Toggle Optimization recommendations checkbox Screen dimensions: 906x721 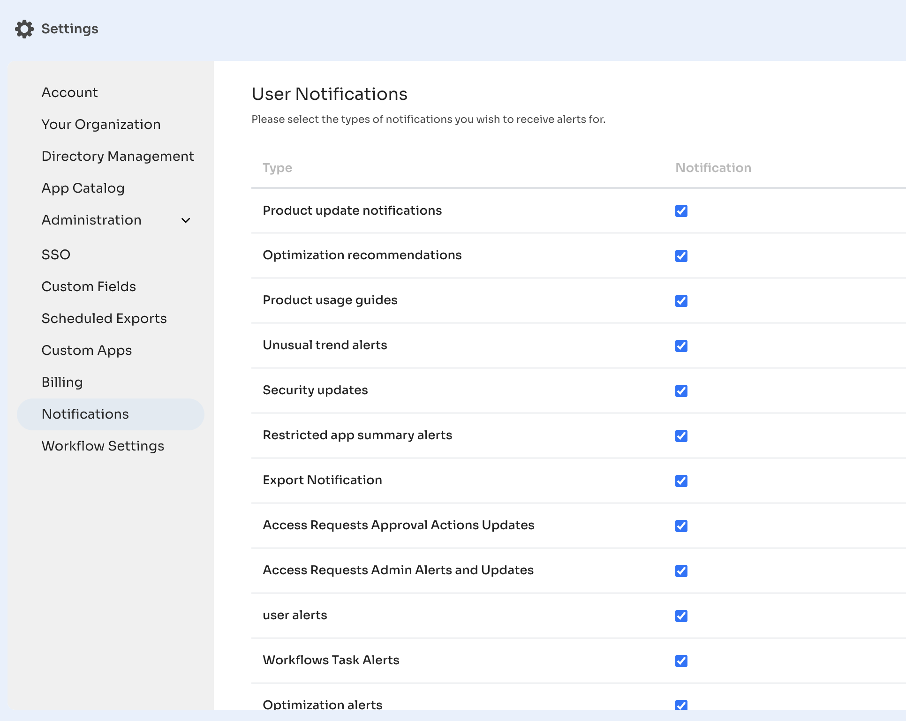(681, 256)
